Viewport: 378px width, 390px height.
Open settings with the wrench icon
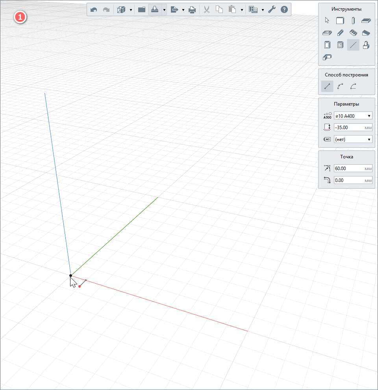coord(272,10)
